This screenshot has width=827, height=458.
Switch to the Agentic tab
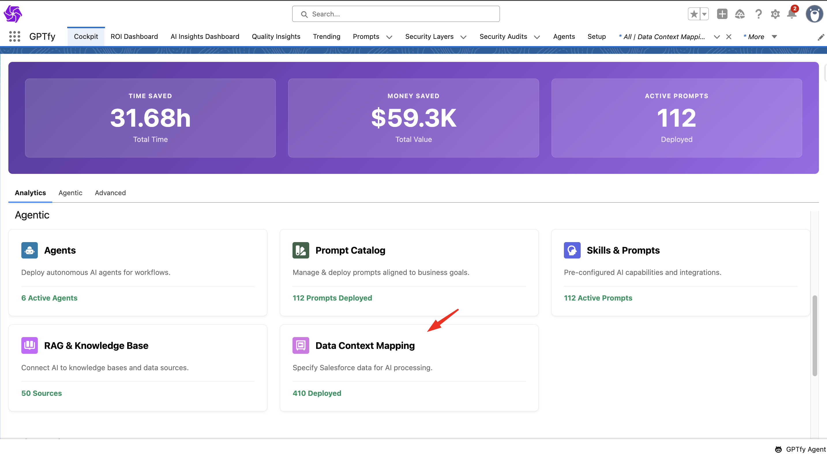coord(70,193)
